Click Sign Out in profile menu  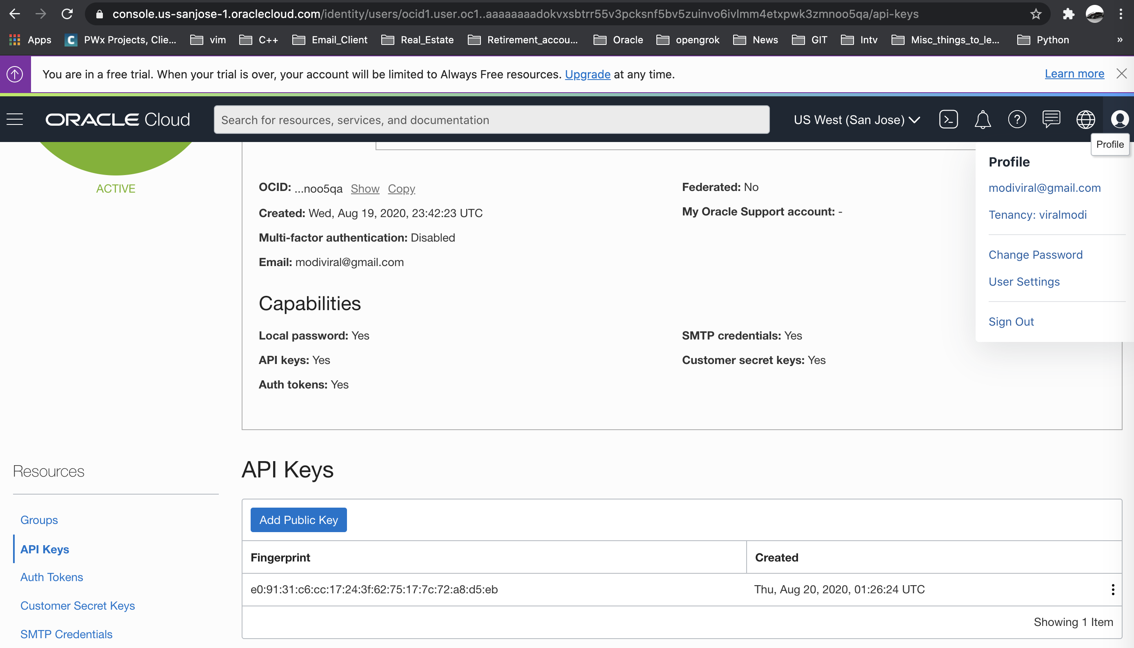(x=1011, y=321)
